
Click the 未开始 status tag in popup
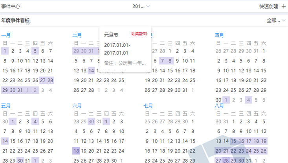click(139, 34)
